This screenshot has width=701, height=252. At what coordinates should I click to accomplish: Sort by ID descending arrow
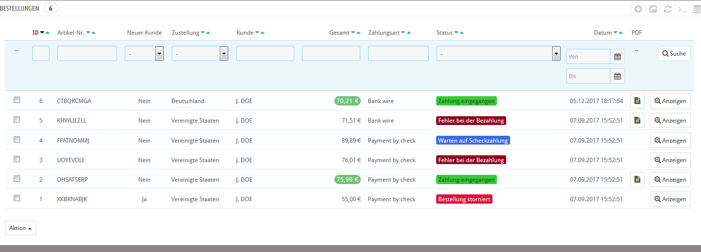point(42,33)
